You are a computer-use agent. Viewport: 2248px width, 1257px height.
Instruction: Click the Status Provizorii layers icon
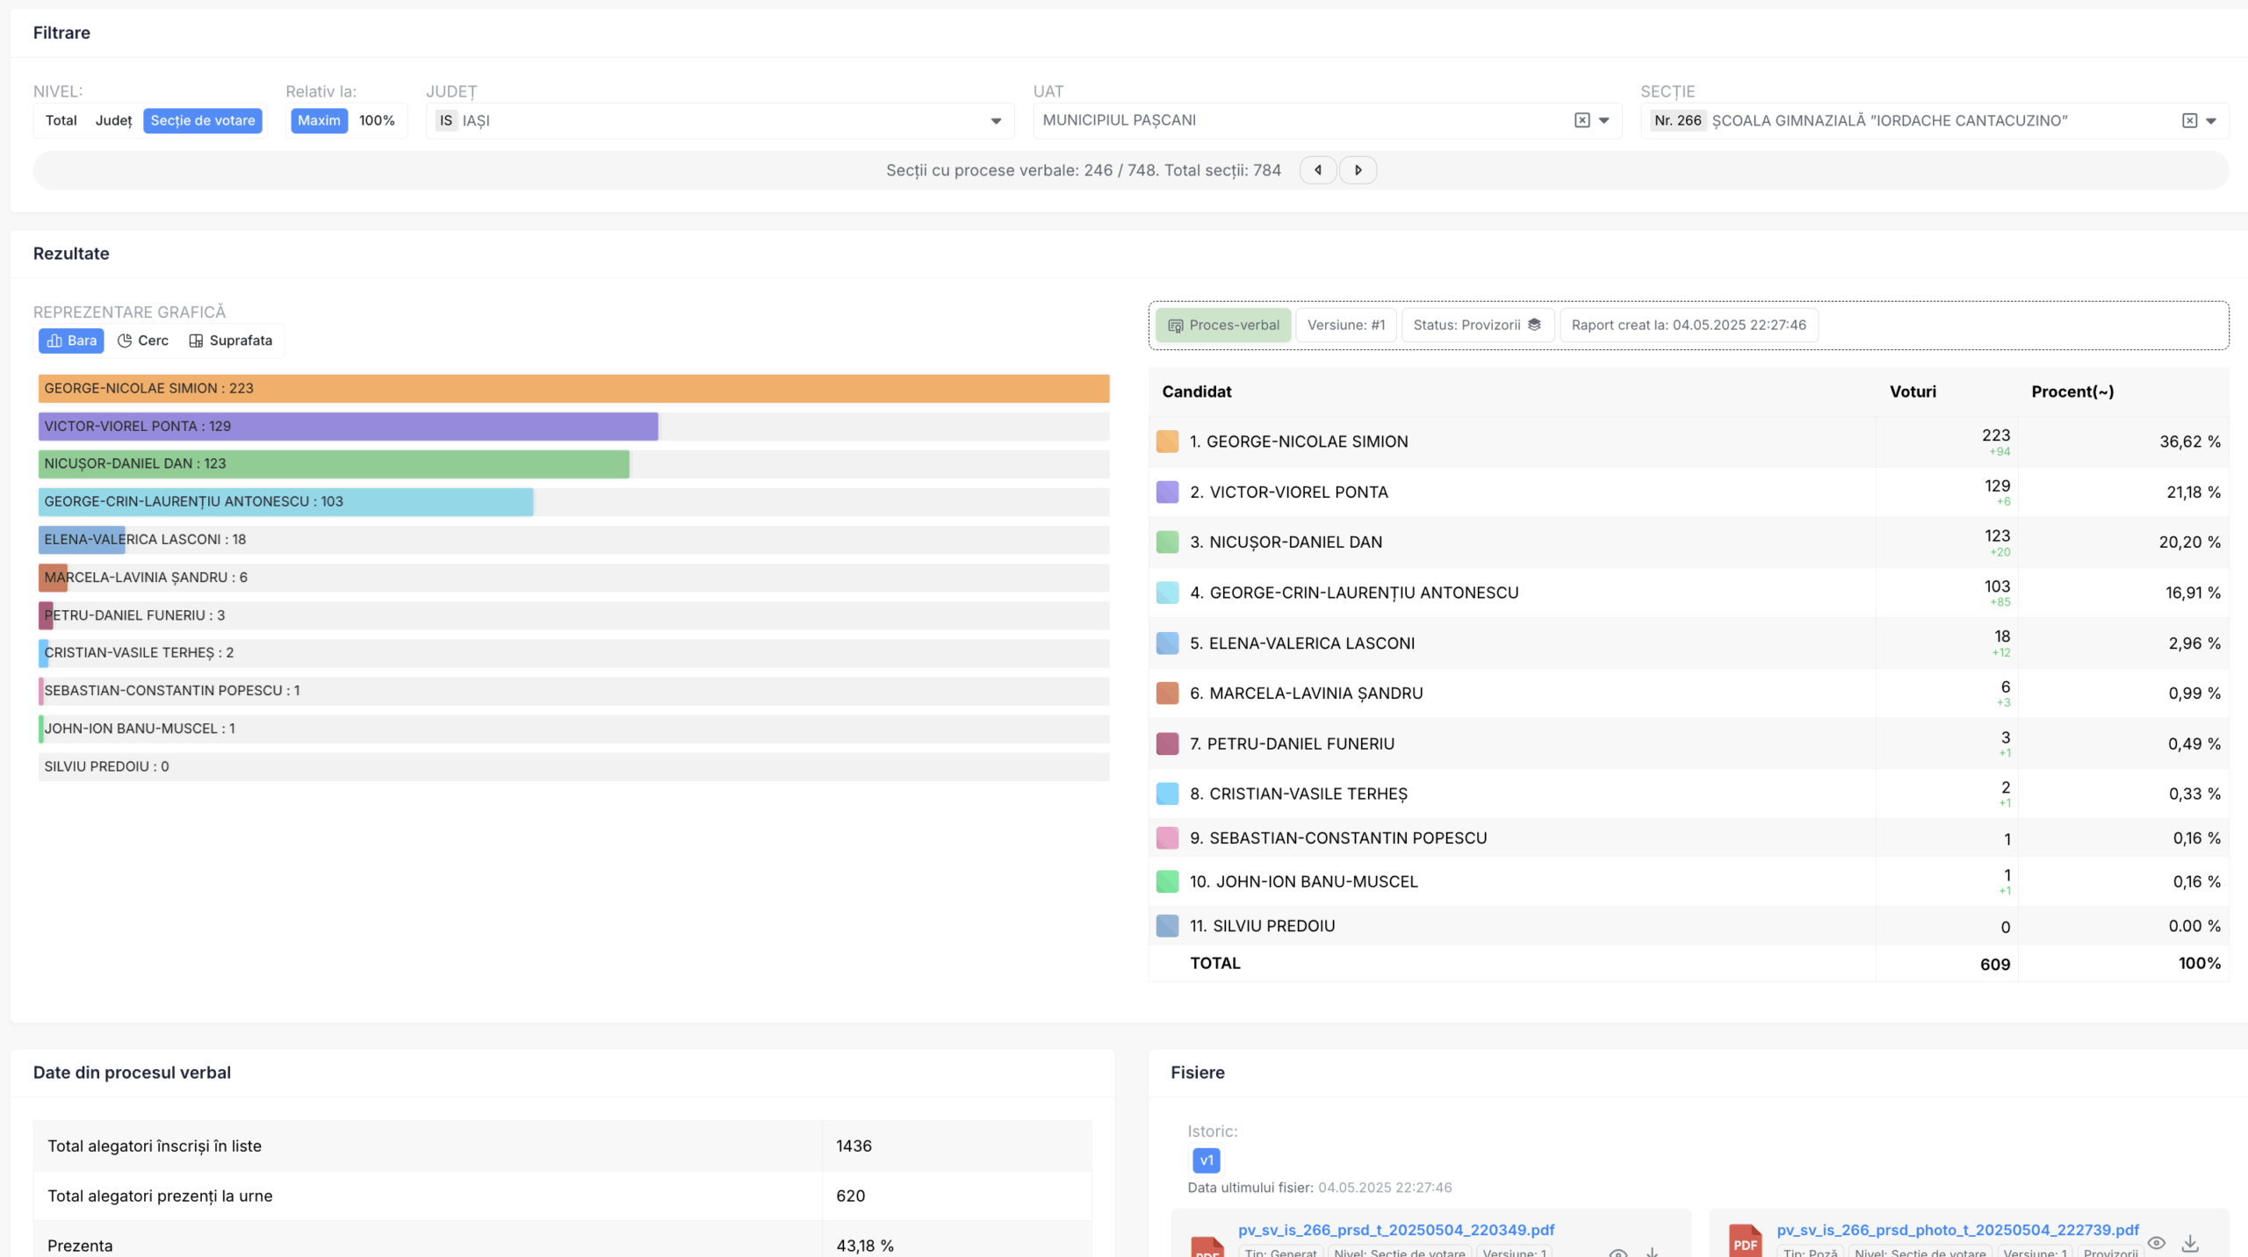pyautogui.click(x=1534, y=325)
